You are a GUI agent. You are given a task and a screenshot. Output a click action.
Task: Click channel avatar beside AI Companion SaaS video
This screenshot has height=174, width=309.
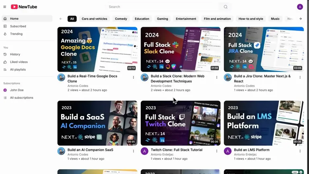(x=61, y=151)
